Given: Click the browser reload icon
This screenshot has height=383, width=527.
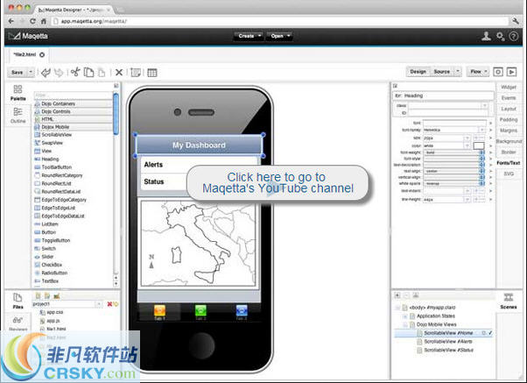Looking at the screenshot, I should [32, 21].
